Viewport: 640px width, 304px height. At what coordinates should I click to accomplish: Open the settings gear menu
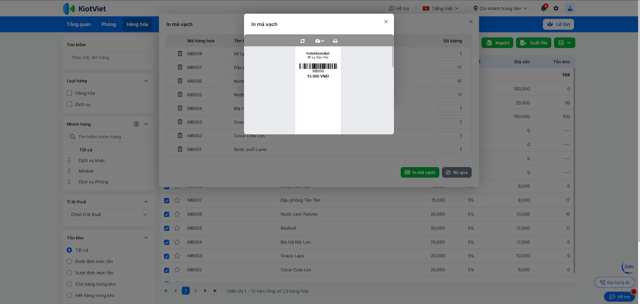(556, 8)
